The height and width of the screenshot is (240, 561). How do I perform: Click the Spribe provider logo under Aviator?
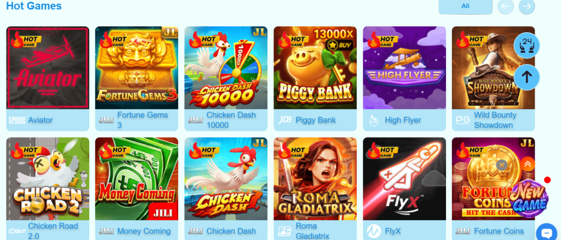17,120
